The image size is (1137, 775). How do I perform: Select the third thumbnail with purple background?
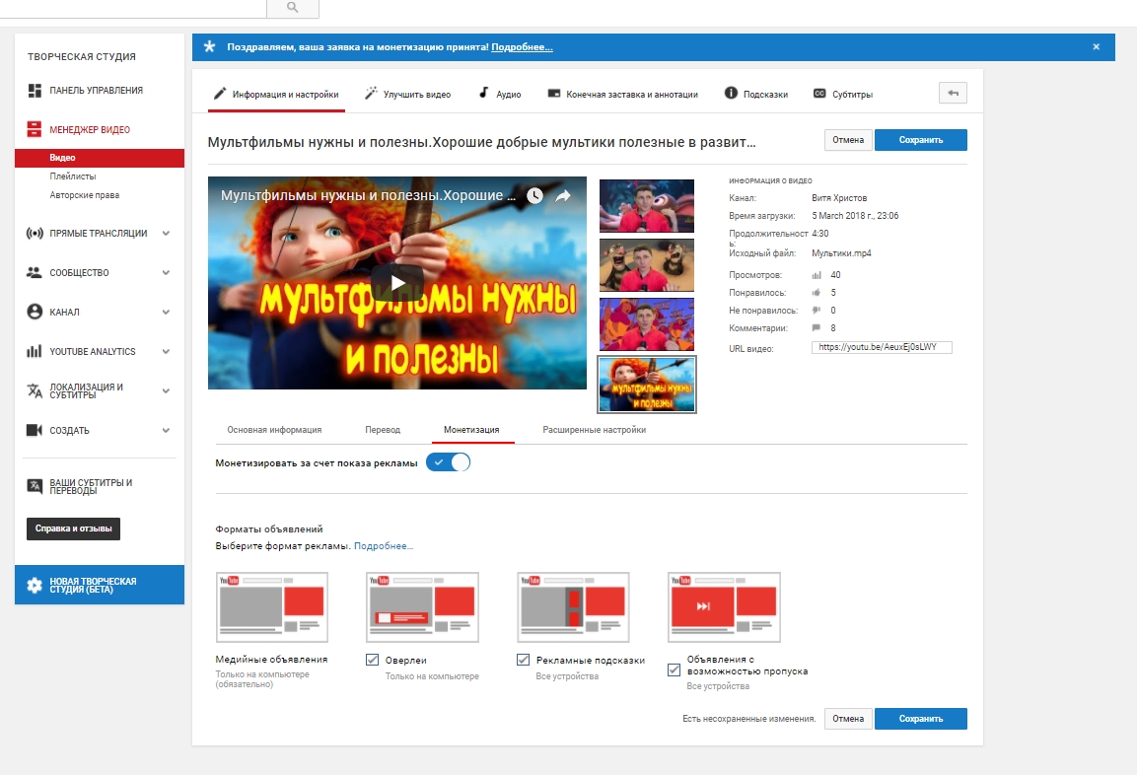point(647,324)
